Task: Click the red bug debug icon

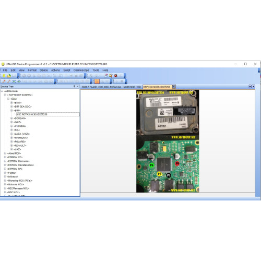Action: click(116, 76)
